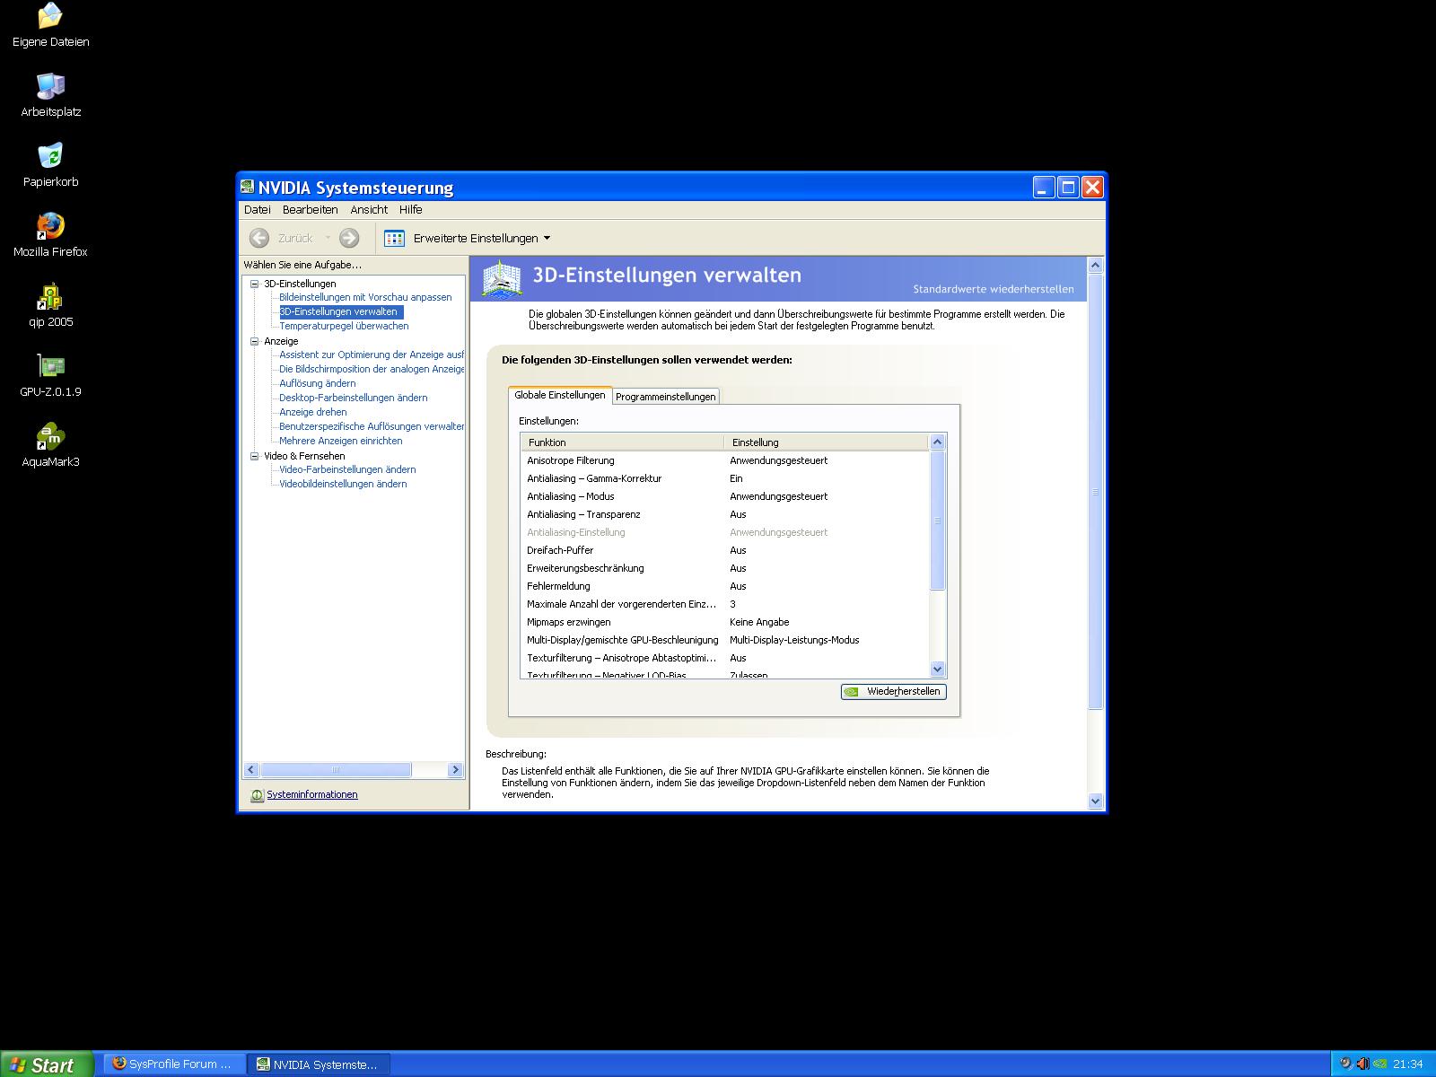This screenshot has width=1436, height=1077.
Task: Launch Mozilla Firefox desktop shortcut
Action: pos(50,236)
